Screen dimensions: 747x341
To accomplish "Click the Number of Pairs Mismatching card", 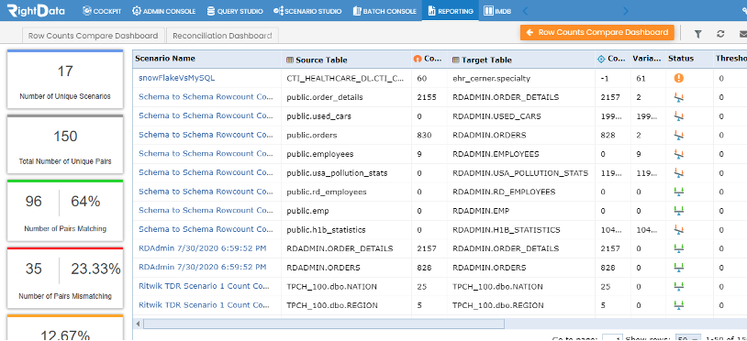I will pyautogui.click(x=65, y=277).
